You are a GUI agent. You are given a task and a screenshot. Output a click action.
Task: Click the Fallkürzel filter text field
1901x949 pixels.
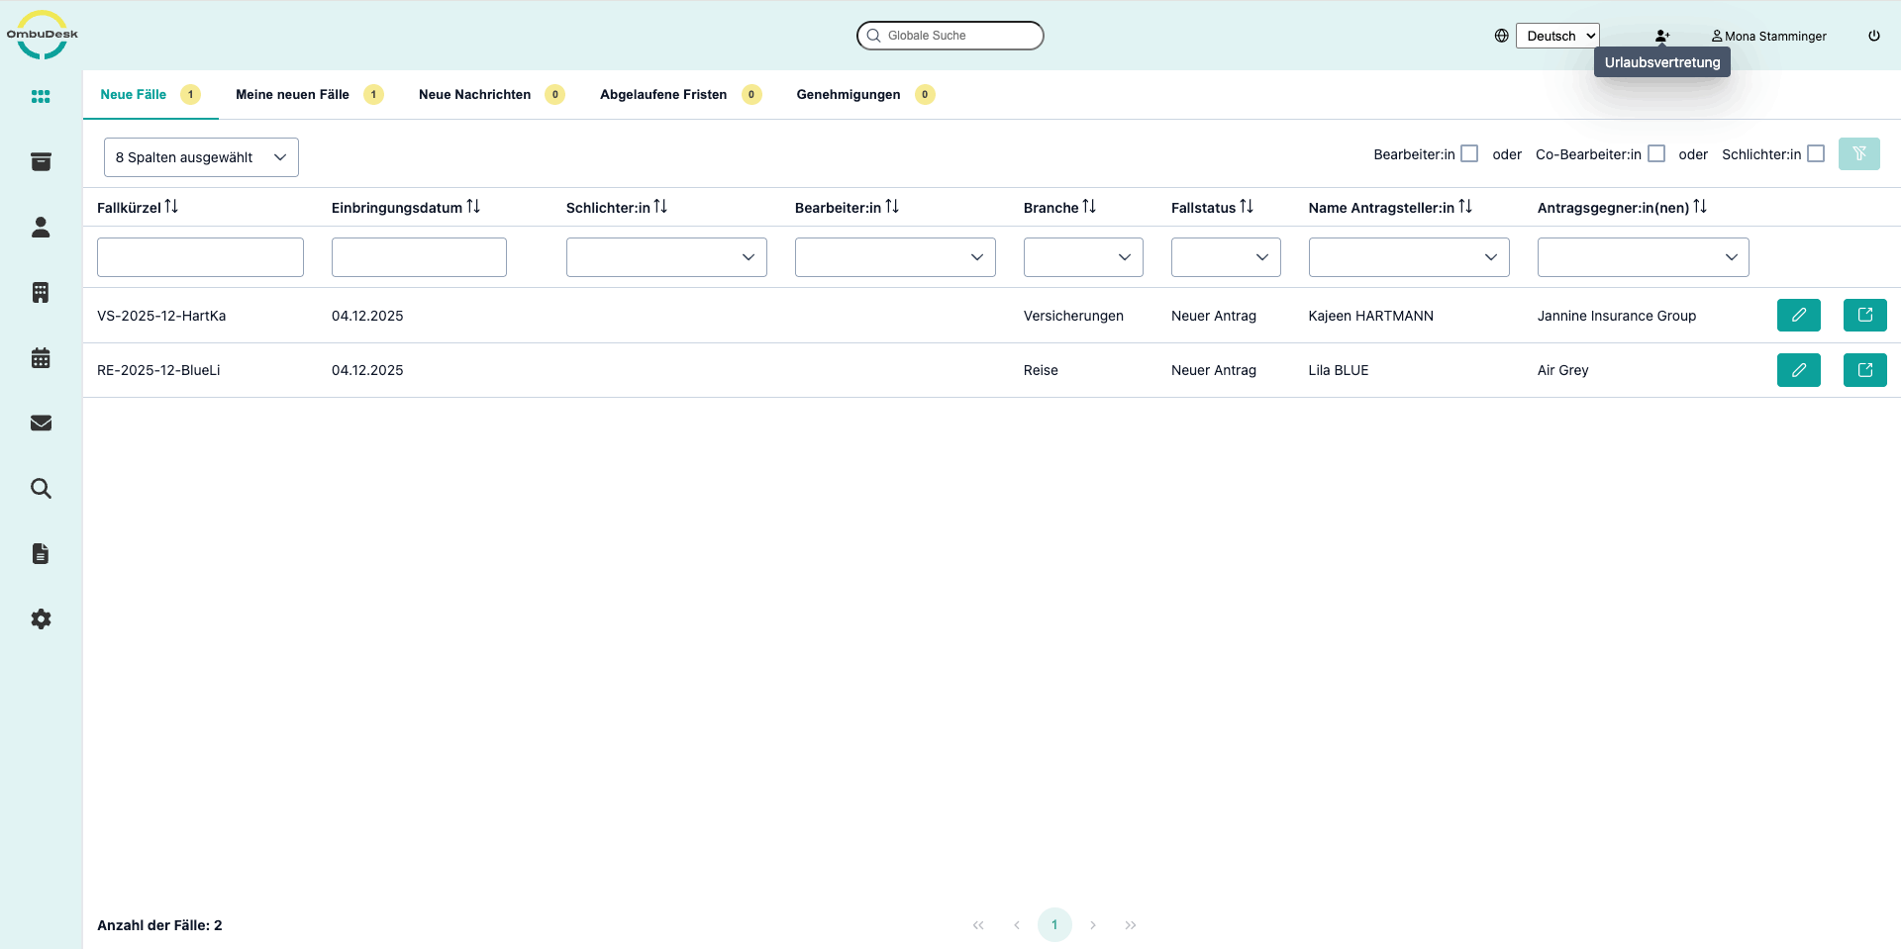200,257
